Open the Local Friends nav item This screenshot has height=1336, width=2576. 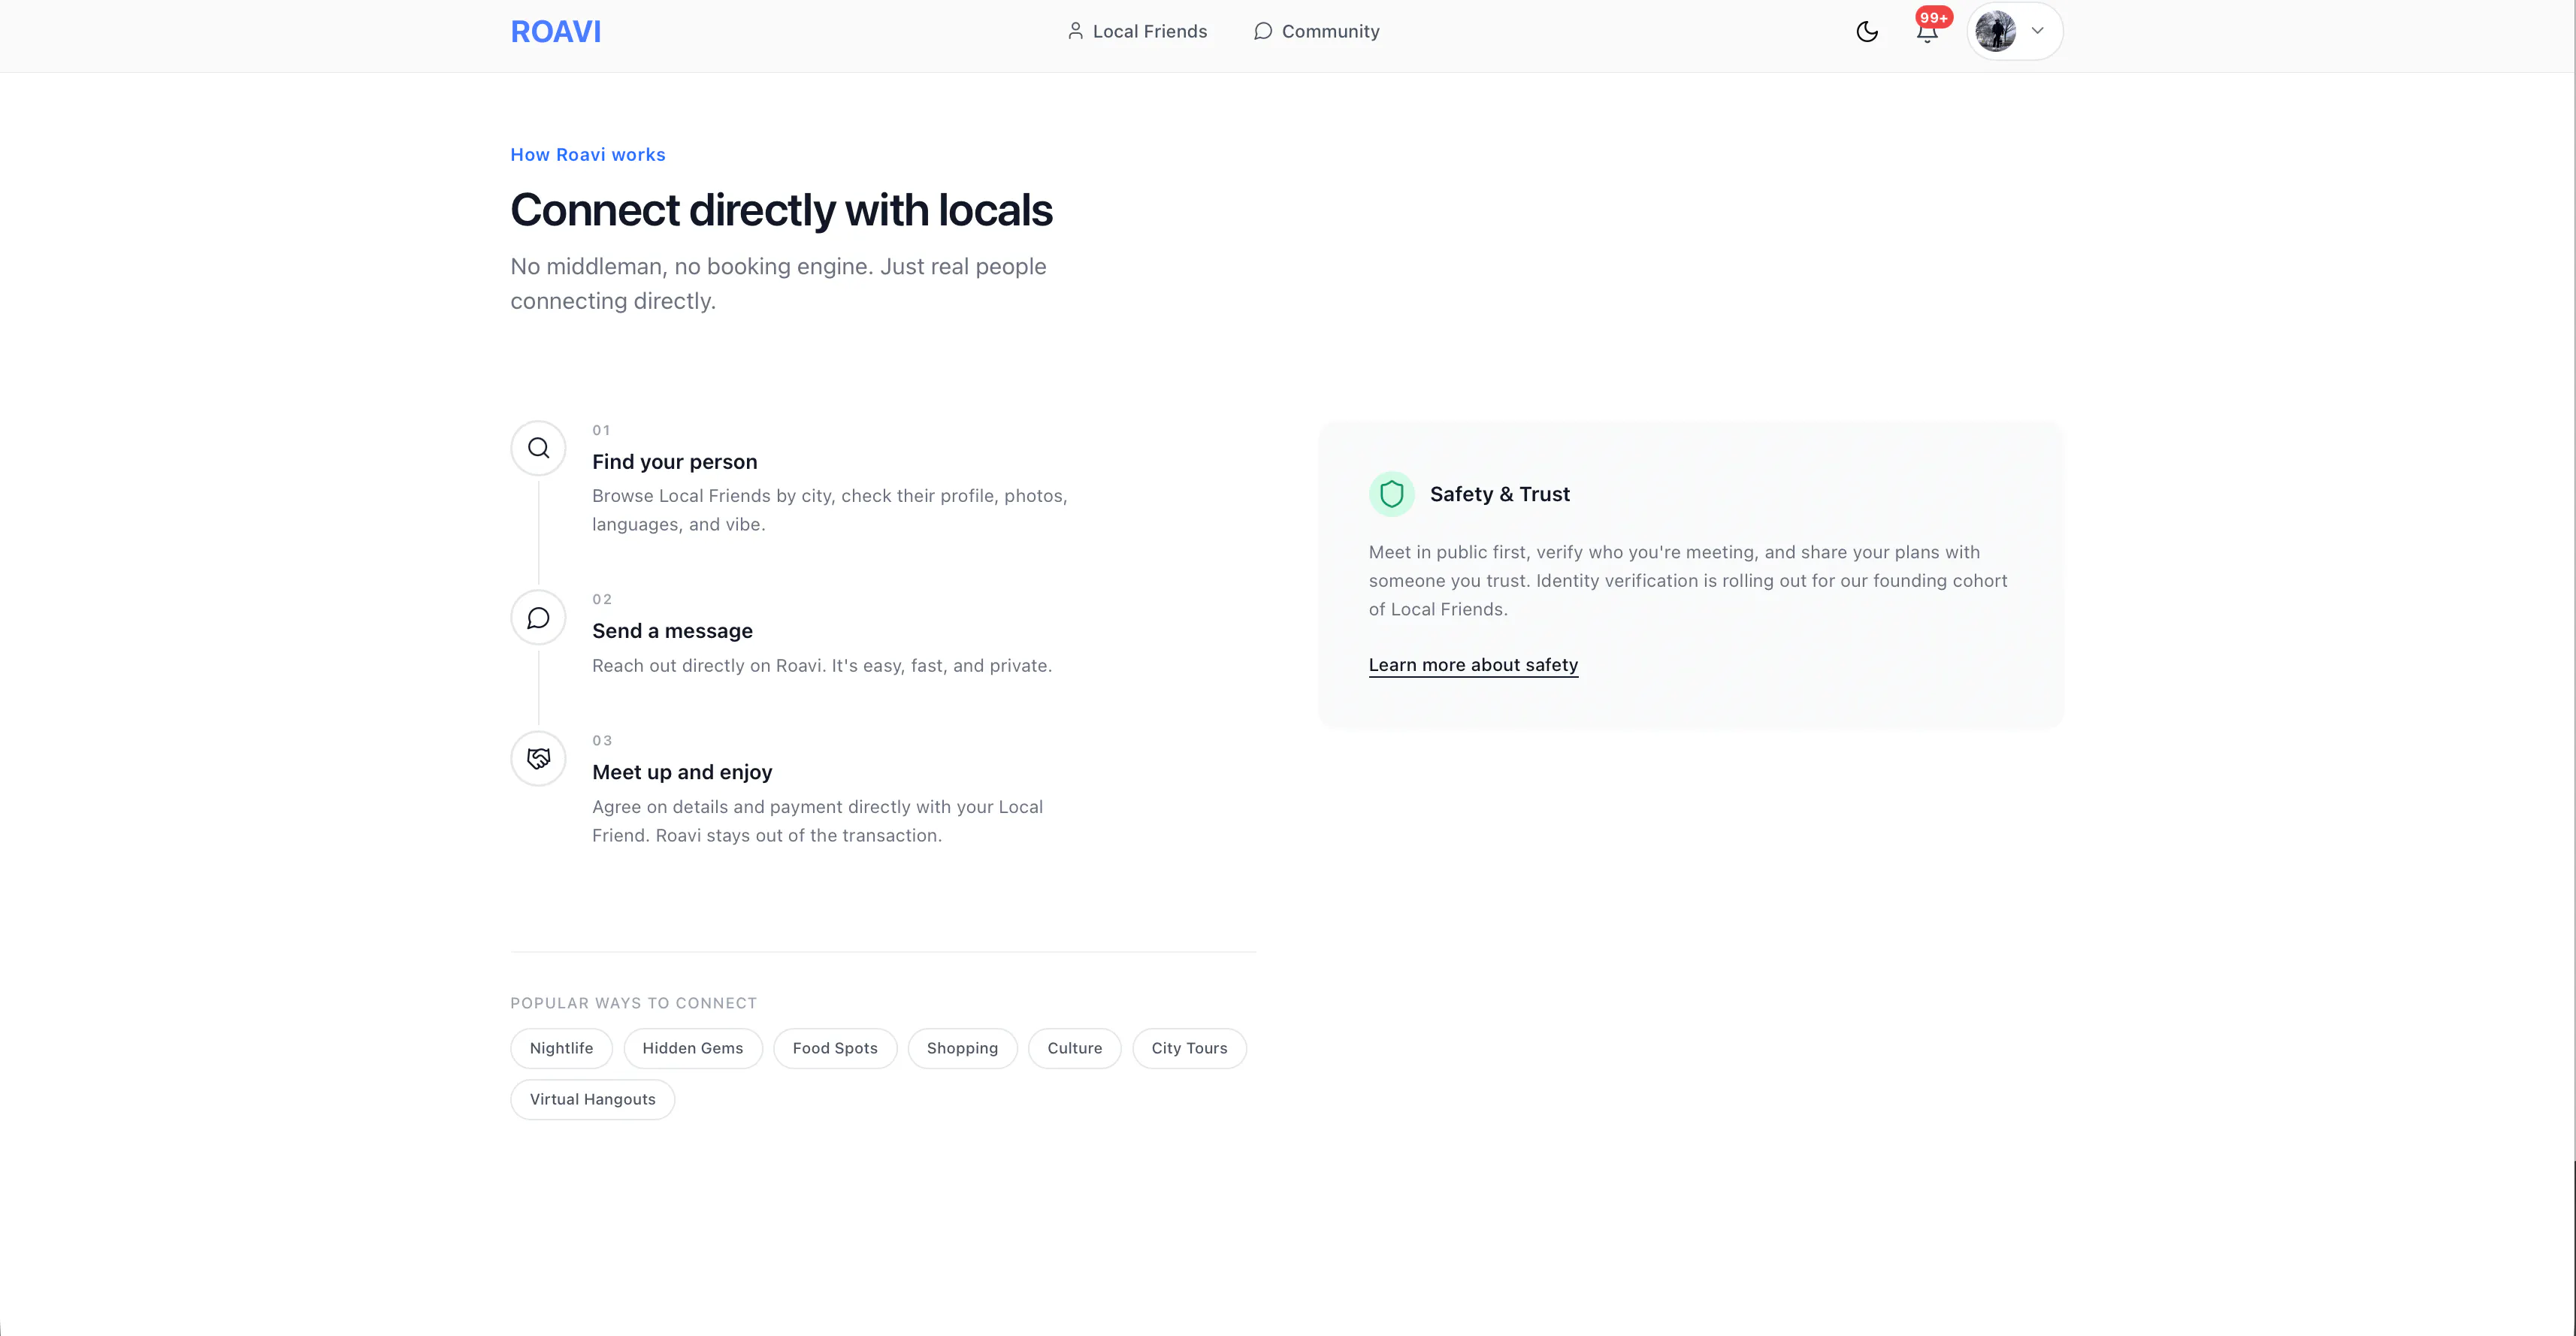coord(1137,31)
